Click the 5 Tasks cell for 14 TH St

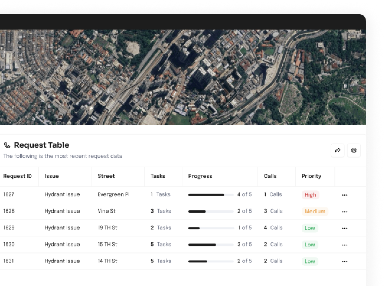161,261
